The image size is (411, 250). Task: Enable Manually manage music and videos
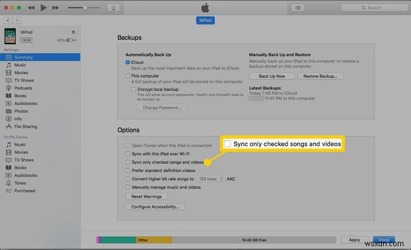(128, 187)
